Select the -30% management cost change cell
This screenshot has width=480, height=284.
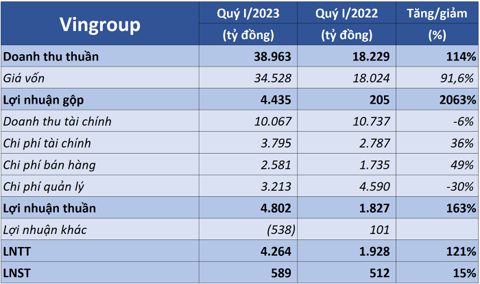coord(437,187)
